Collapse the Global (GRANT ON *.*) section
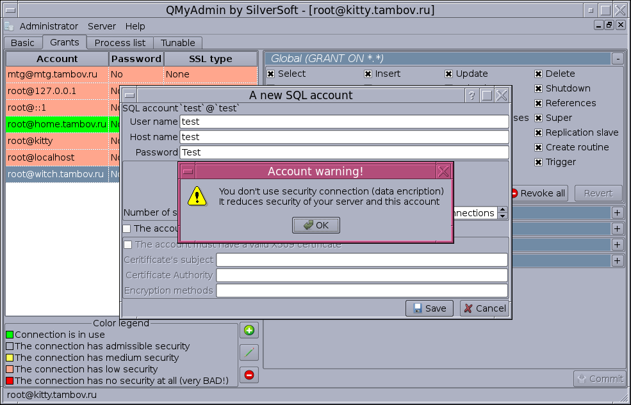Image resolution: width=631 pixels, height=405 pixels. 617,58
